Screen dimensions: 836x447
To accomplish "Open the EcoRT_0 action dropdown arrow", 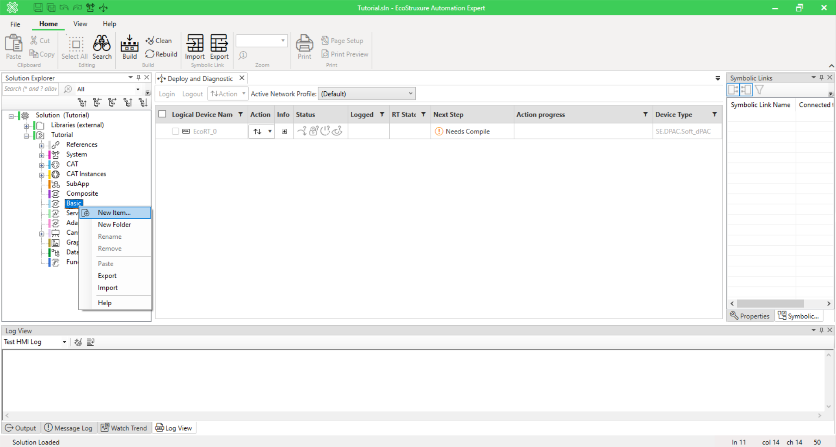I will click(270, 131).
